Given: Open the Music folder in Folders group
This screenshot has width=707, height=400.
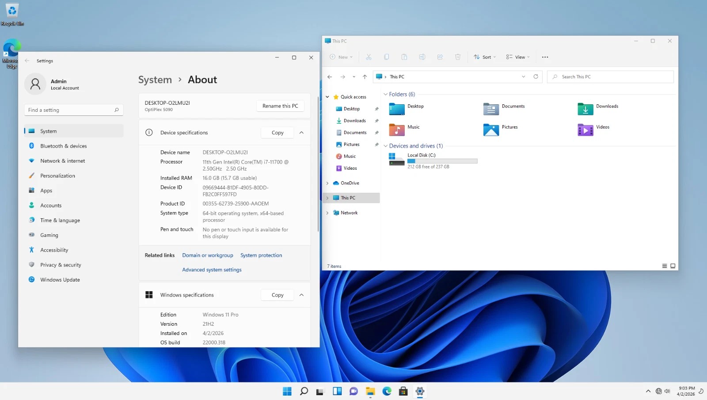Looking at the screenshot, I should 404,130.
